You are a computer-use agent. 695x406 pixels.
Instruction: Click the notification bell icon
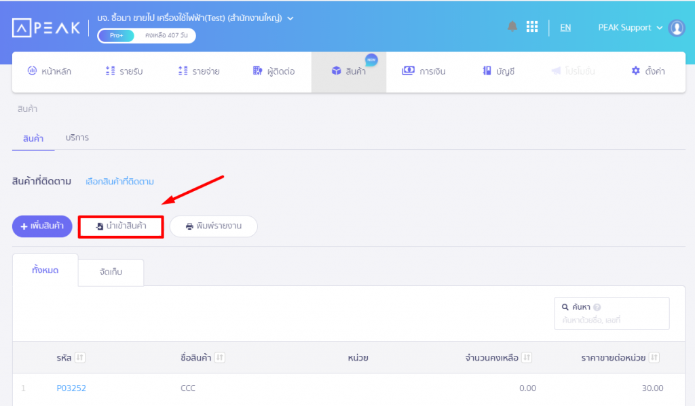coord(512,26)
